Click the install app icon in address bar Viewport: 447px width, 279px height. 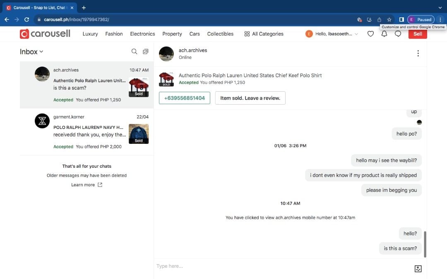pyautogui.click(x=369, y=20)
